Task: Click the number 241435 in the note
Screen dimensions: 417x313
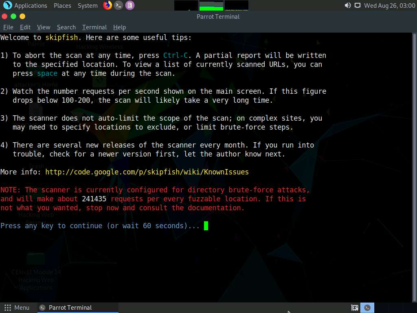Action: click(94, 199)
